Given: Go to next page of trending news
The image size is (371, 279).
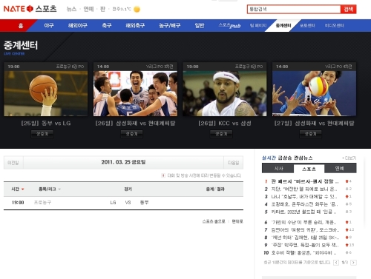Looking at the screenshot, I should coord(354,263).
